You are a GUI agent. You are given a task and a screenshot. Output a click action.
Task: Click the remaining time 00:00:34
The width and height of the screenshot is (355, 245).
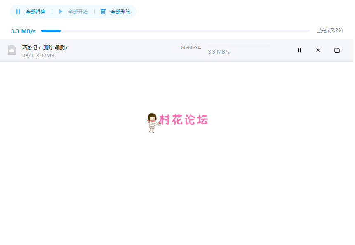[191, 48]
